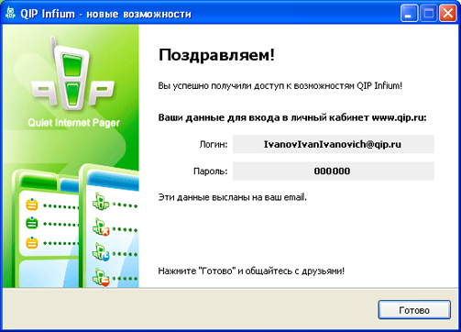The width and height of the screenshot is (461, 332).
Task: Click the Поздравляем! heading
Action: click(x=216, y=56)
